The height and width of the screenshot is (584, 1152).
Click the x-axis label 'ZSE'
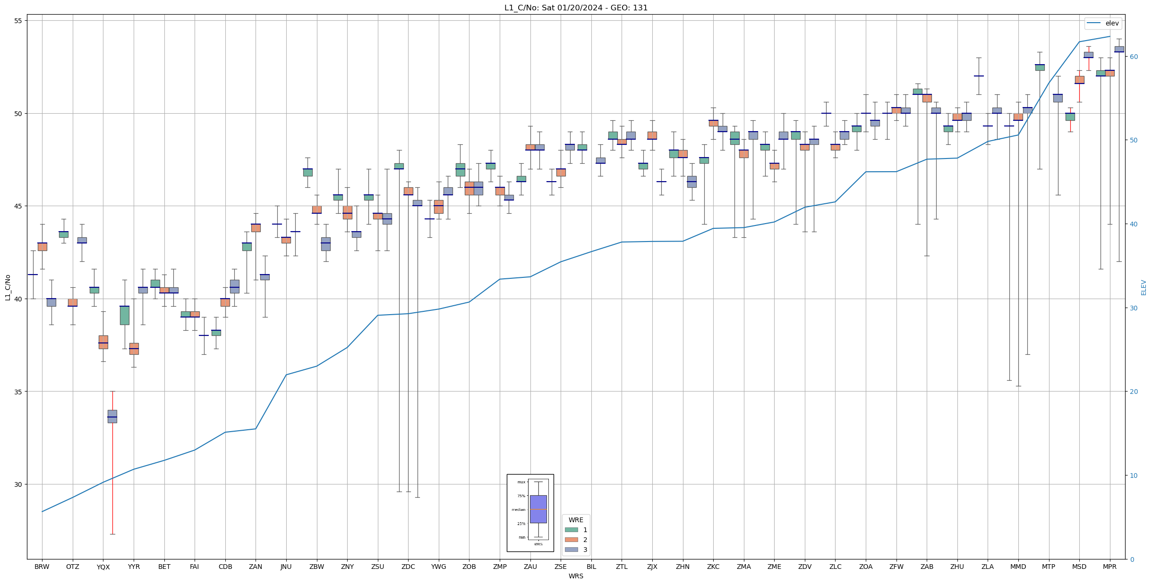point(561,567)
